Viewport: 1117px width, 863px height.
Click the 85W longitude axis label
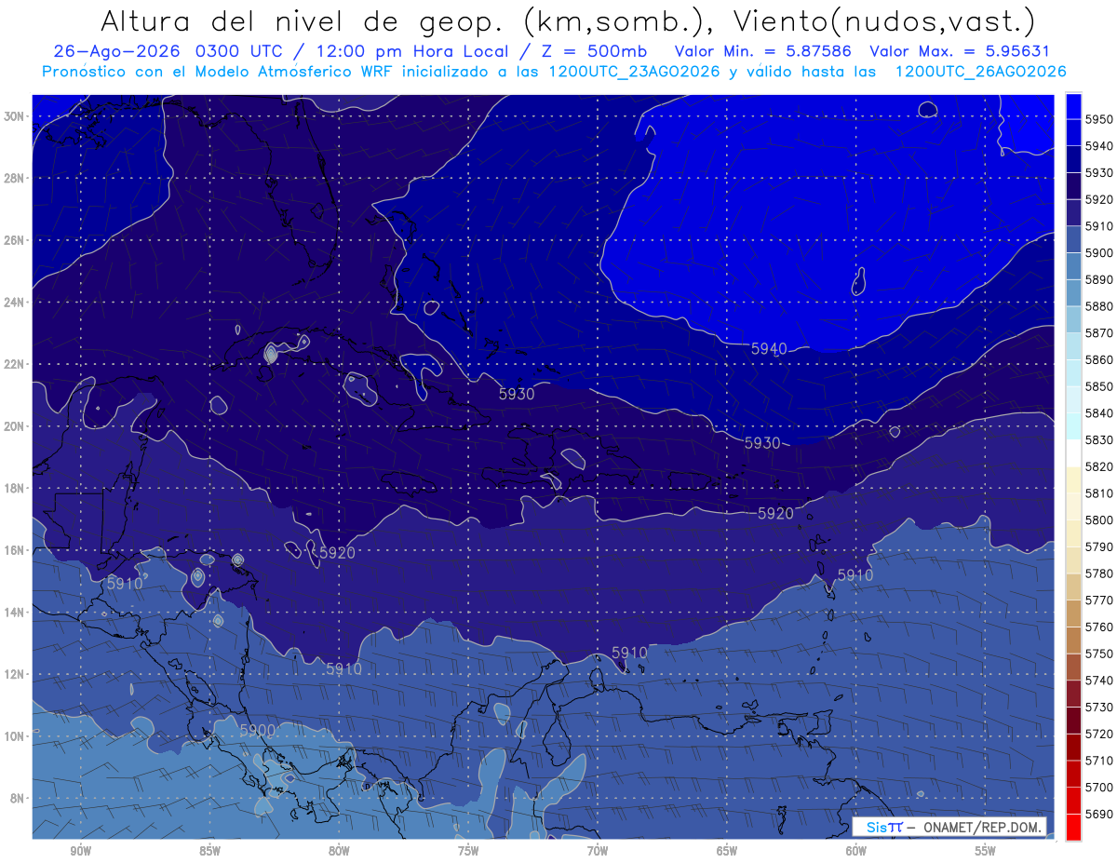(209, 851)
